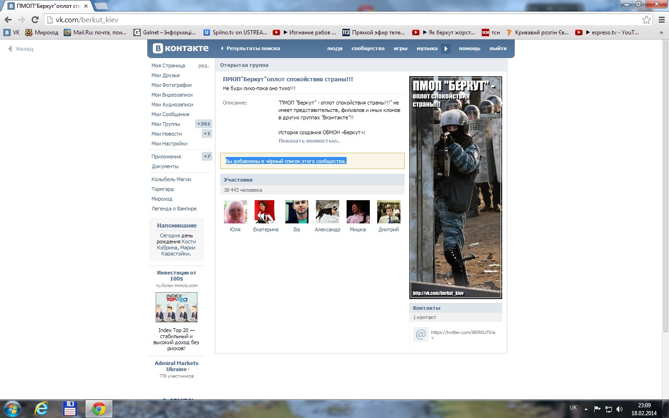Open the Galnet bookmark

point(165,33)
